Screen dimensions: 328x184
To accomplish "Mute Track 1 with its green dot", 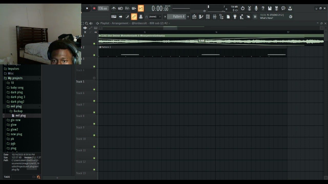I will [94, 43].
